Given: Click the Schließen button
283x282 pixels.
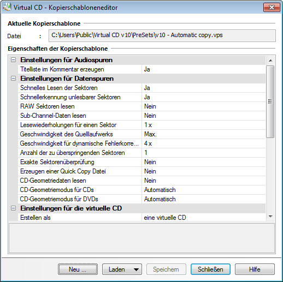Looking at the screenshot, I should coord(210,269).
